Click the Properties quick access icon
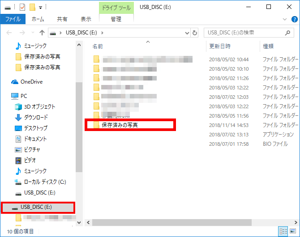300x237 pixels. [22, 8]
